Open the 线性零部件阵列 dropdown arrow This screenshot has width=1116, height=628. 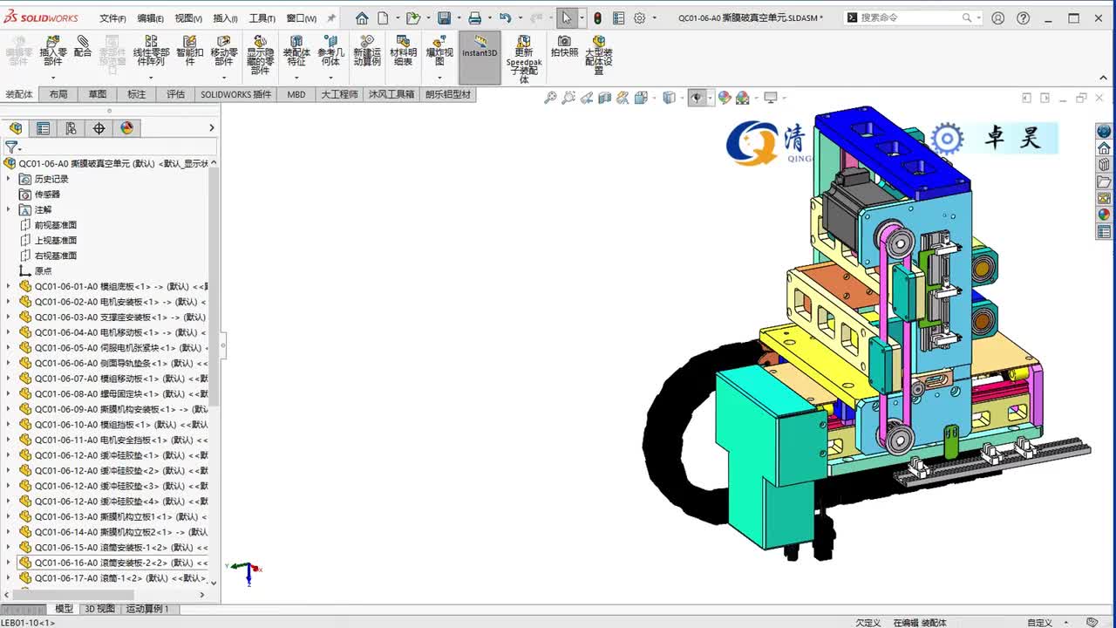pos(150,78)
